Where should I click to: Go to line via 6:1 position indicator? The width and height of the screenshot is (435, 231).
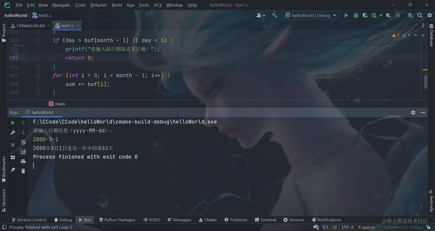(325, 227)
